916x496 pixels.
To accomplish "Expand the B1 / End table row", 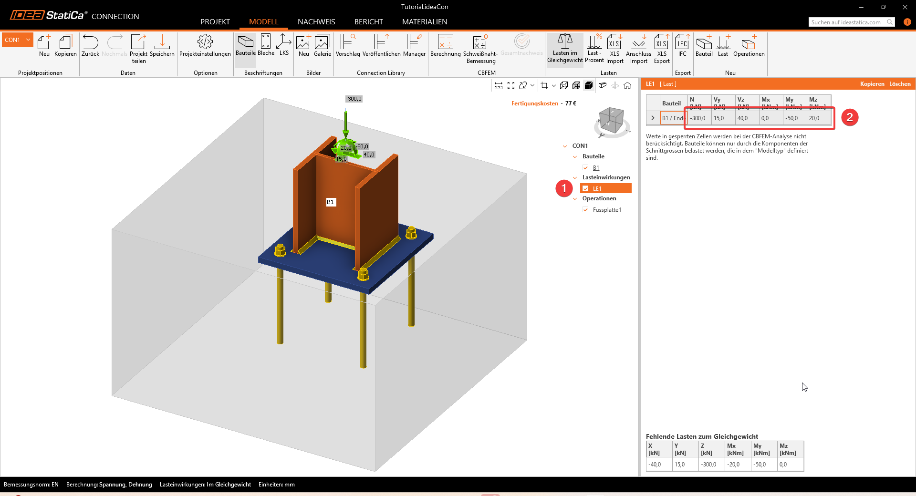I will (653, 118).
